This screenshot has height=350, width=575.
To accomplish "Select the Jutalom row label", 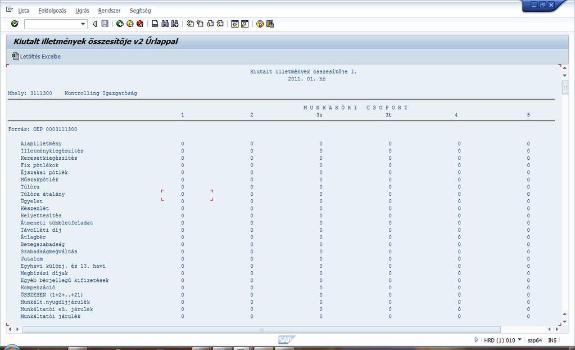I will (31, 259).
